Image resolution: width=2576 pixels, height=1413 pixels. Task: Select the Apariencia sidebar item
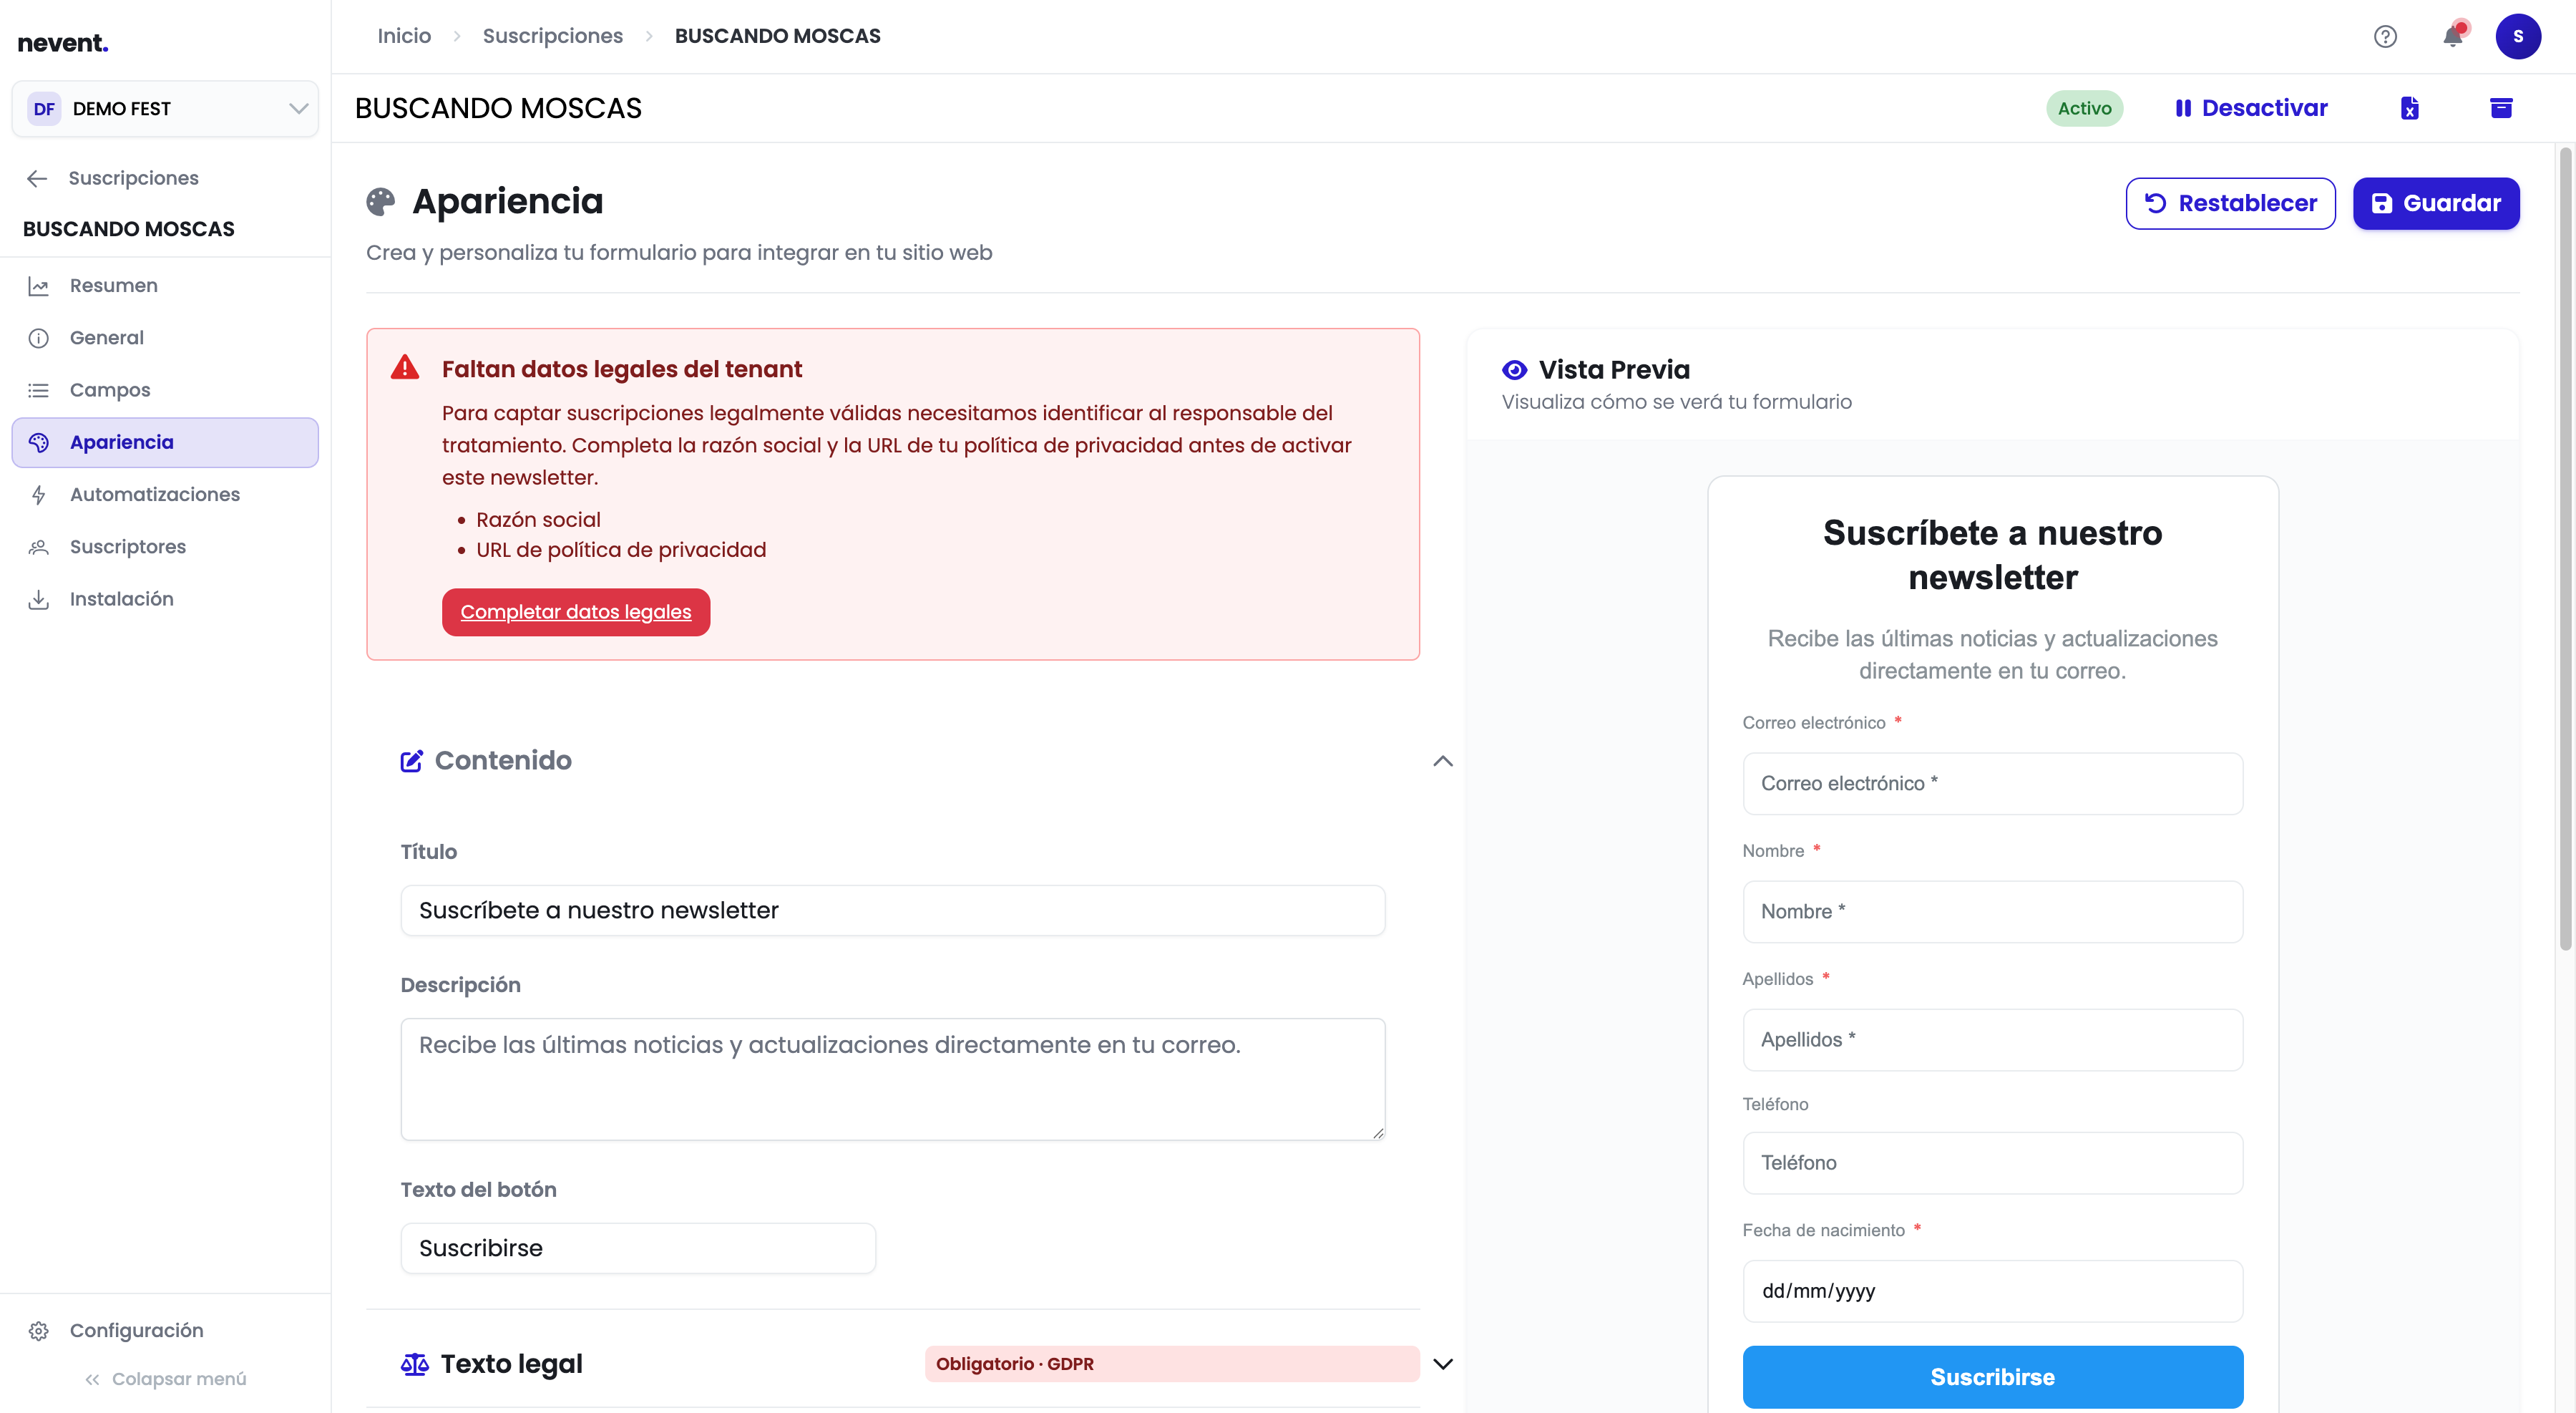click(x=165, y=442)
